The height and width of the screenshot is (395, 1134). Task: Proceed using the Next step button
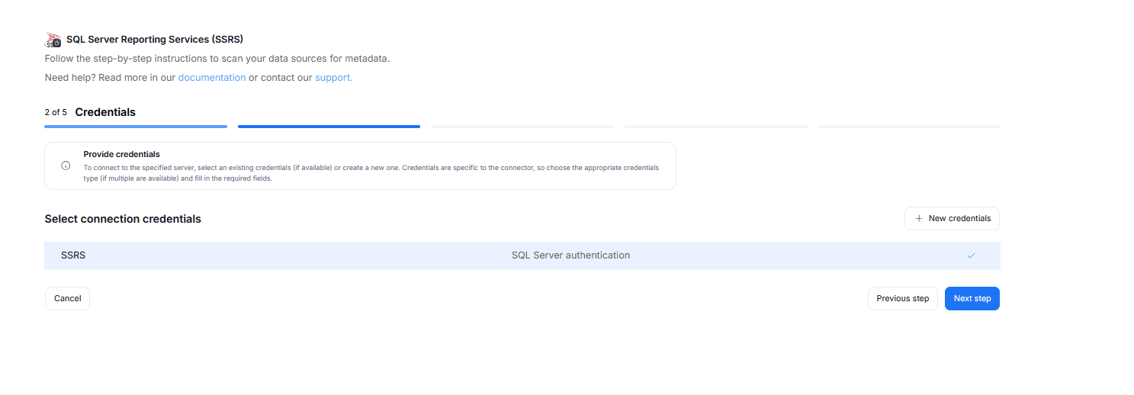(x=972, y=299)
